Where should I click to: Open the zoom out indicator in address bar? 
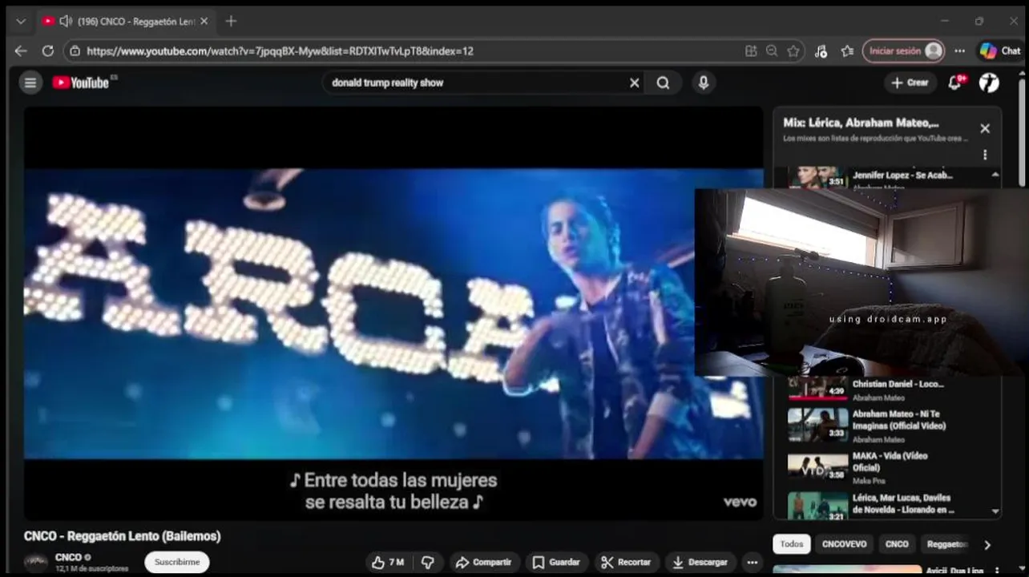(x=772, y=50)
